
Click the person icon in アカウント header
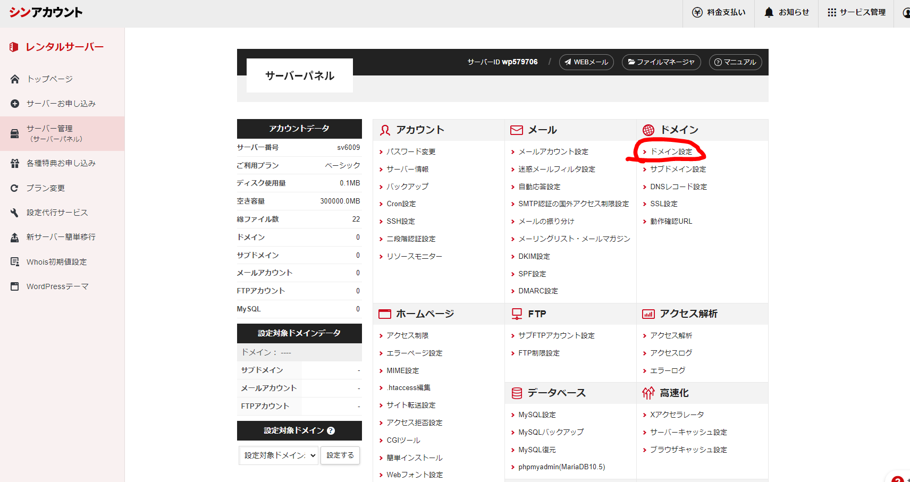click(x=385, y=130)
